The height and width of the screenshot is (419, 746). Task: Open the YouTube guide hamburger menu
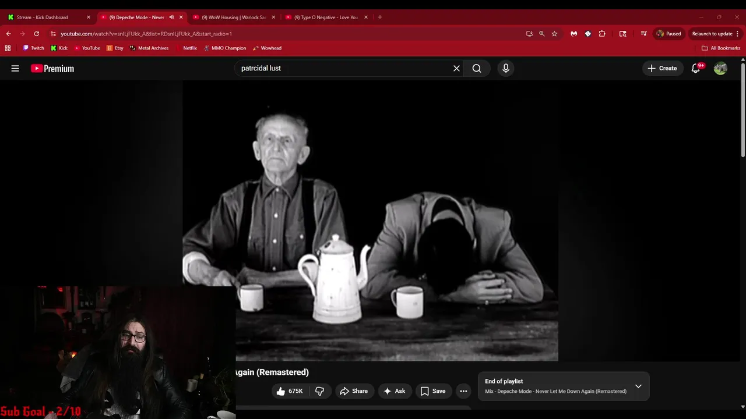click(15, 68)
